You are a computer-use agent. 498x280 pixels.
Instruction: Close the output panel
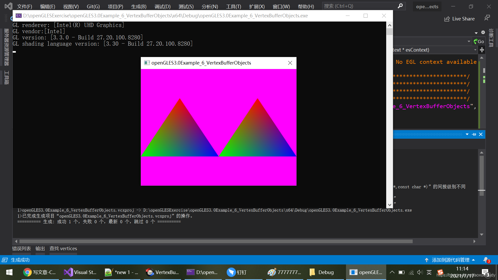pyautogui.click(x=481, y=134)
